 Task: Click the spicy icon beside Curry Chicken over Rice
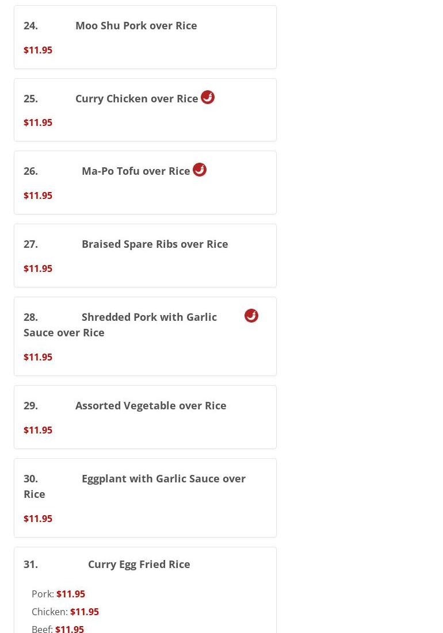(208, 97)
